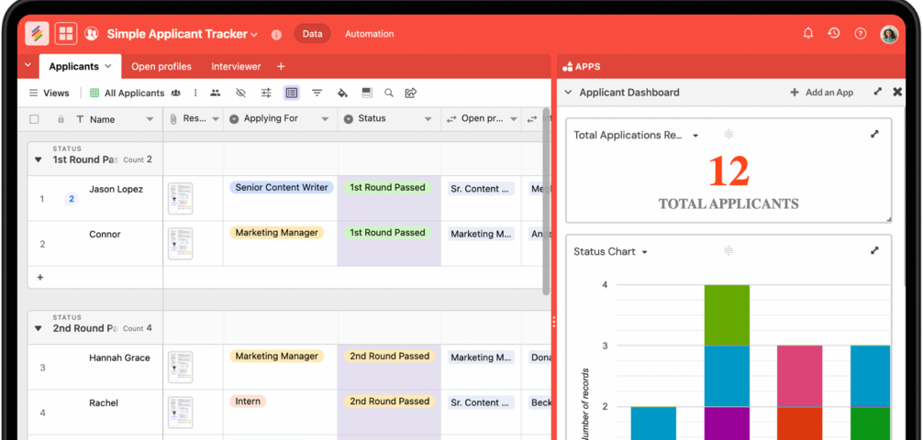Image resolution: width=923 pixels, height=440 pixels.
Task: Toggle the highlighted group records button
Action: tap(291, 93)
